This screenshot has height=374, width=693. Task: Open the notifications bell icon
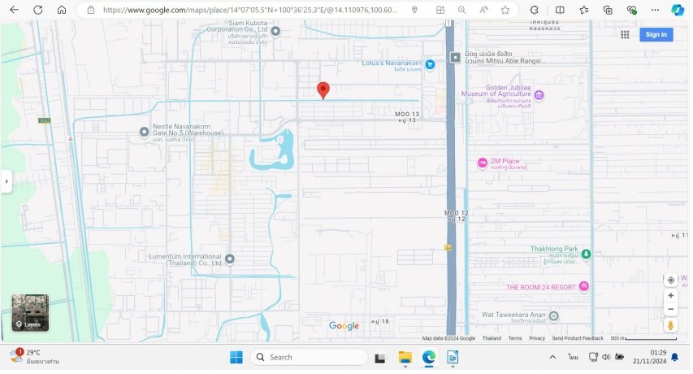[675, 357]
